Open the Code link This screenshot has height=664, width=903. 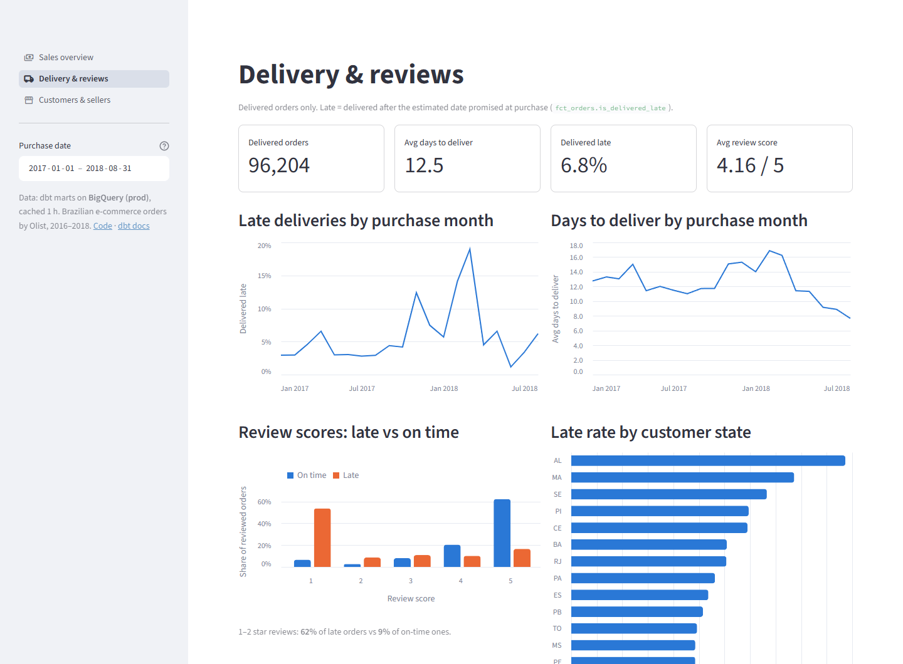[x=103, y=226]
